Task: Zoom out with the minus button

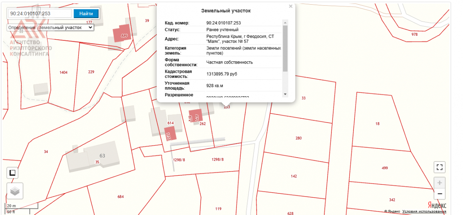Action: click(439, 194)
